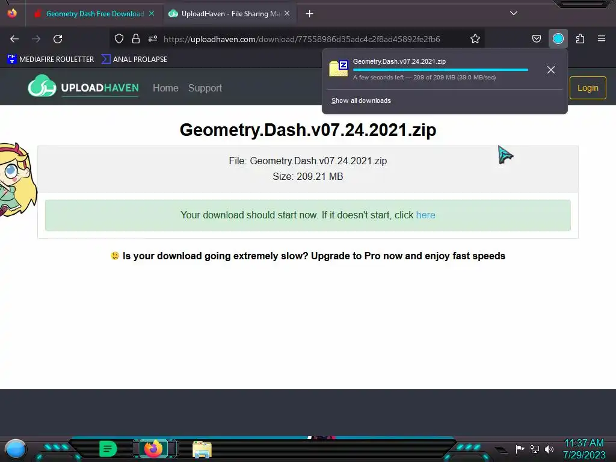Toggle the downloads panel toolbar button
This screenshot has width=616, height=462.
coord(558,38)
